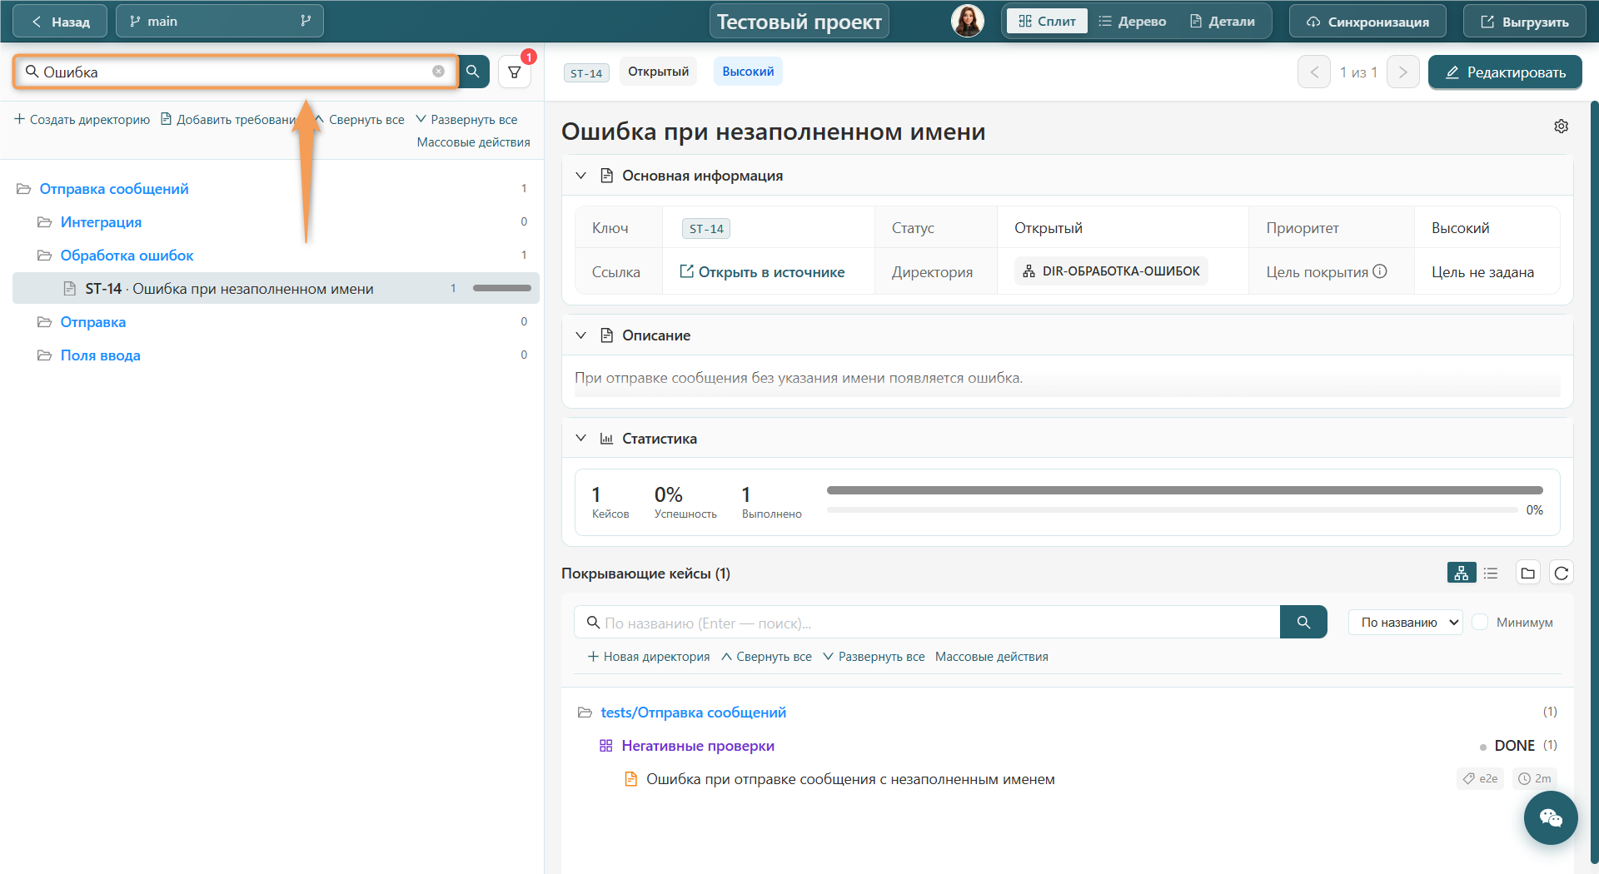Image resolution: width=1599 pixels, height=874 pixels.
Task: Click the 2m duration badge on the test case
Action: [x=1534, y=778]
